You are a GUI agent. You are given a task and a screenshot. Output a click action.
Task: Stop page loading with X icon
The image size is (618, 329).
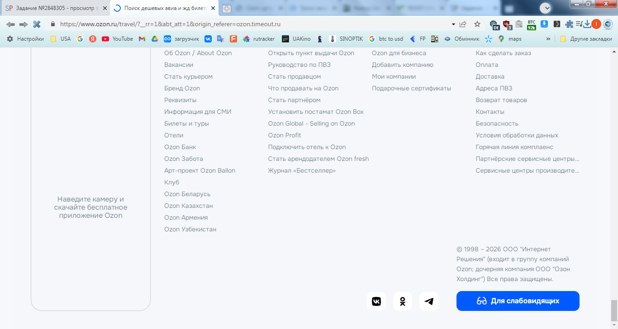click(x=37, y=24)
